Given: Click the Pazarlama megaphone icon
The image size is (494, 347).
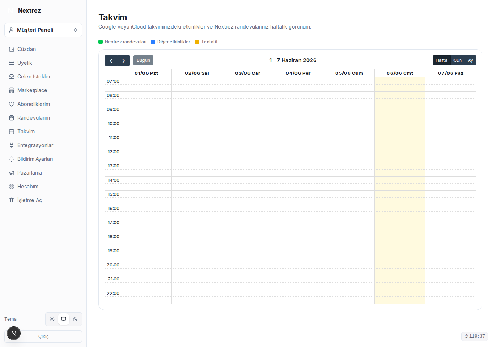Looking at the screenshot, I should coord(12,173).
